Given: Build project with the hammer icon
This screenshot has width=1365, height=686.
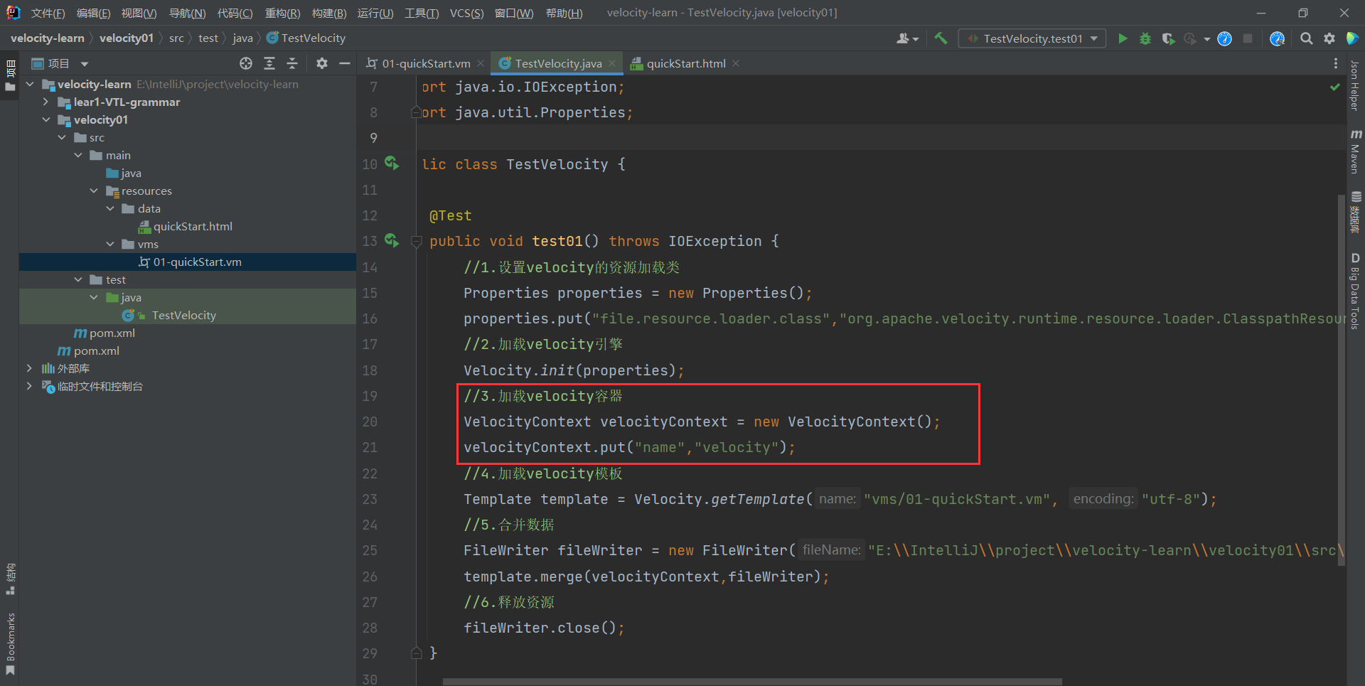Looking at the screenshot, I should (941, 38).
